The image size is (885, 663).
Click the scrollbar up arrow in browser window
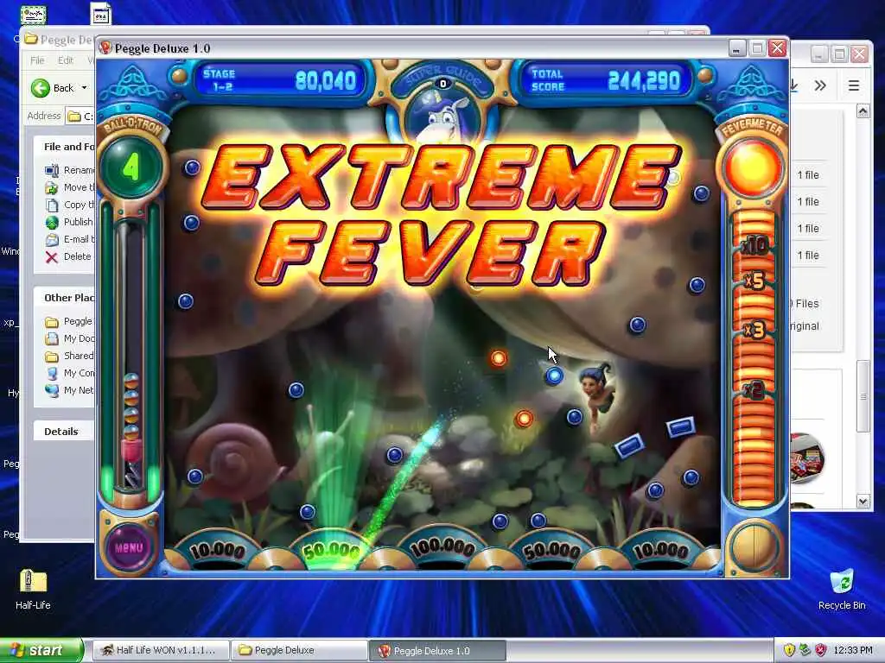[x=863, y=111]
